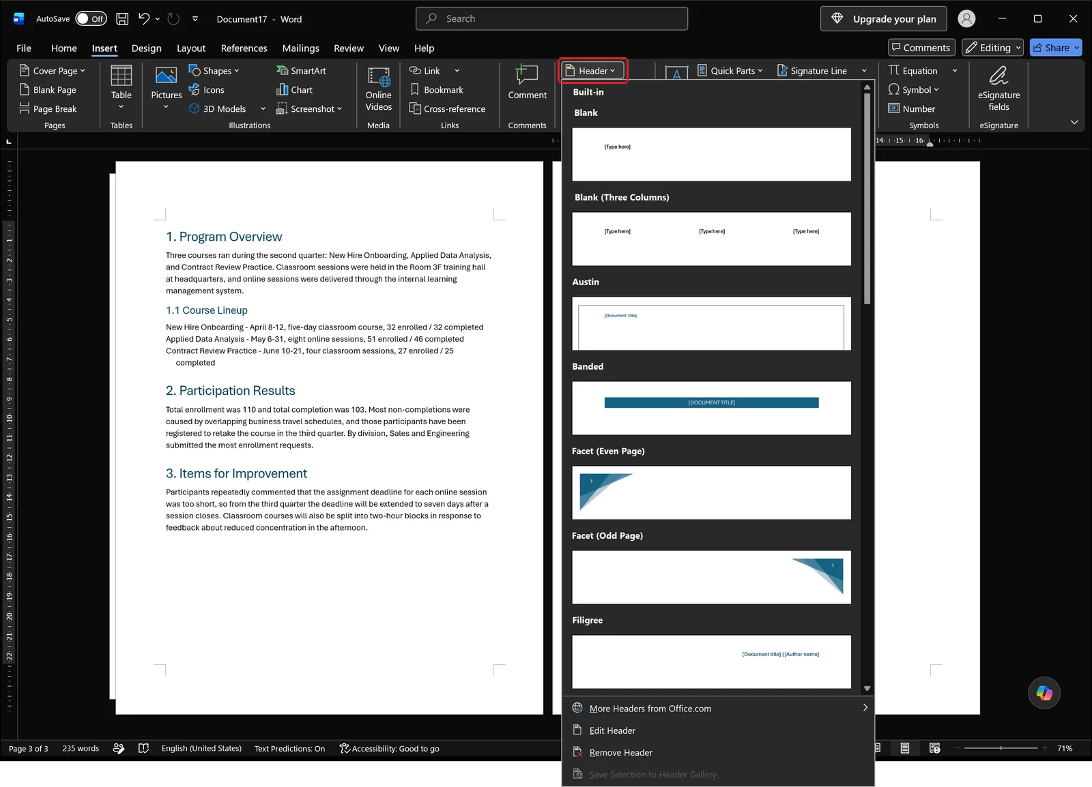Insert a Blank Page
The image size is (1092, 787).
coord(48,90)
